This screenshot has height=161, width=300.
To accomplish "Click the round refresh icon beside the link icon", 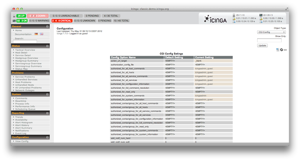I will click(x=281, y=50).
